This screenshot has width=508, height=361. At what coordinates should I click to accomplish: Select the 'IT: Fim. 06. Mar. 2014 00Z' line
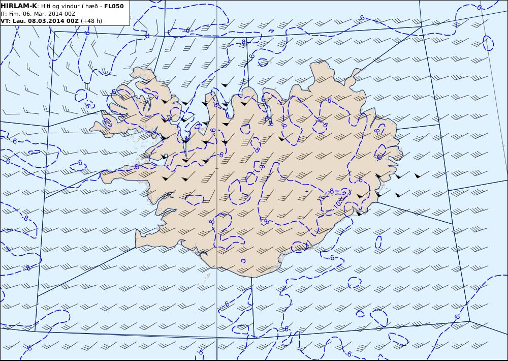[38, 14]
